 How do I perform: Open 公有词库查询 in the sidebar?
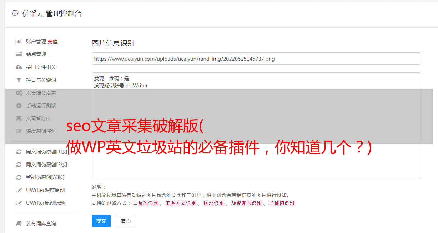pos(41,223)
